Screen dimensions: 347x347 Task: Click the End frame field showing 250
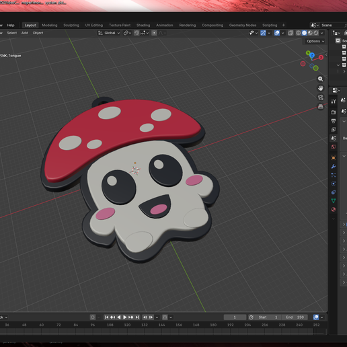pyautogui.click(x=295, y=317)
